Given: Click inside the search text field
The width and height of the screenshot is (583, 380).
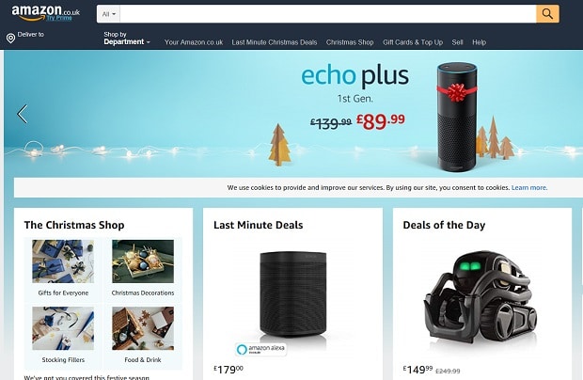Looking at the screenshot, I should 328,14.
